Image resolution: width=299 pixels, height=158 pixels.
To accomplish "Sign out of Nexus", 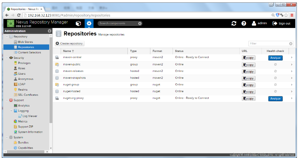I will point(281,24).
